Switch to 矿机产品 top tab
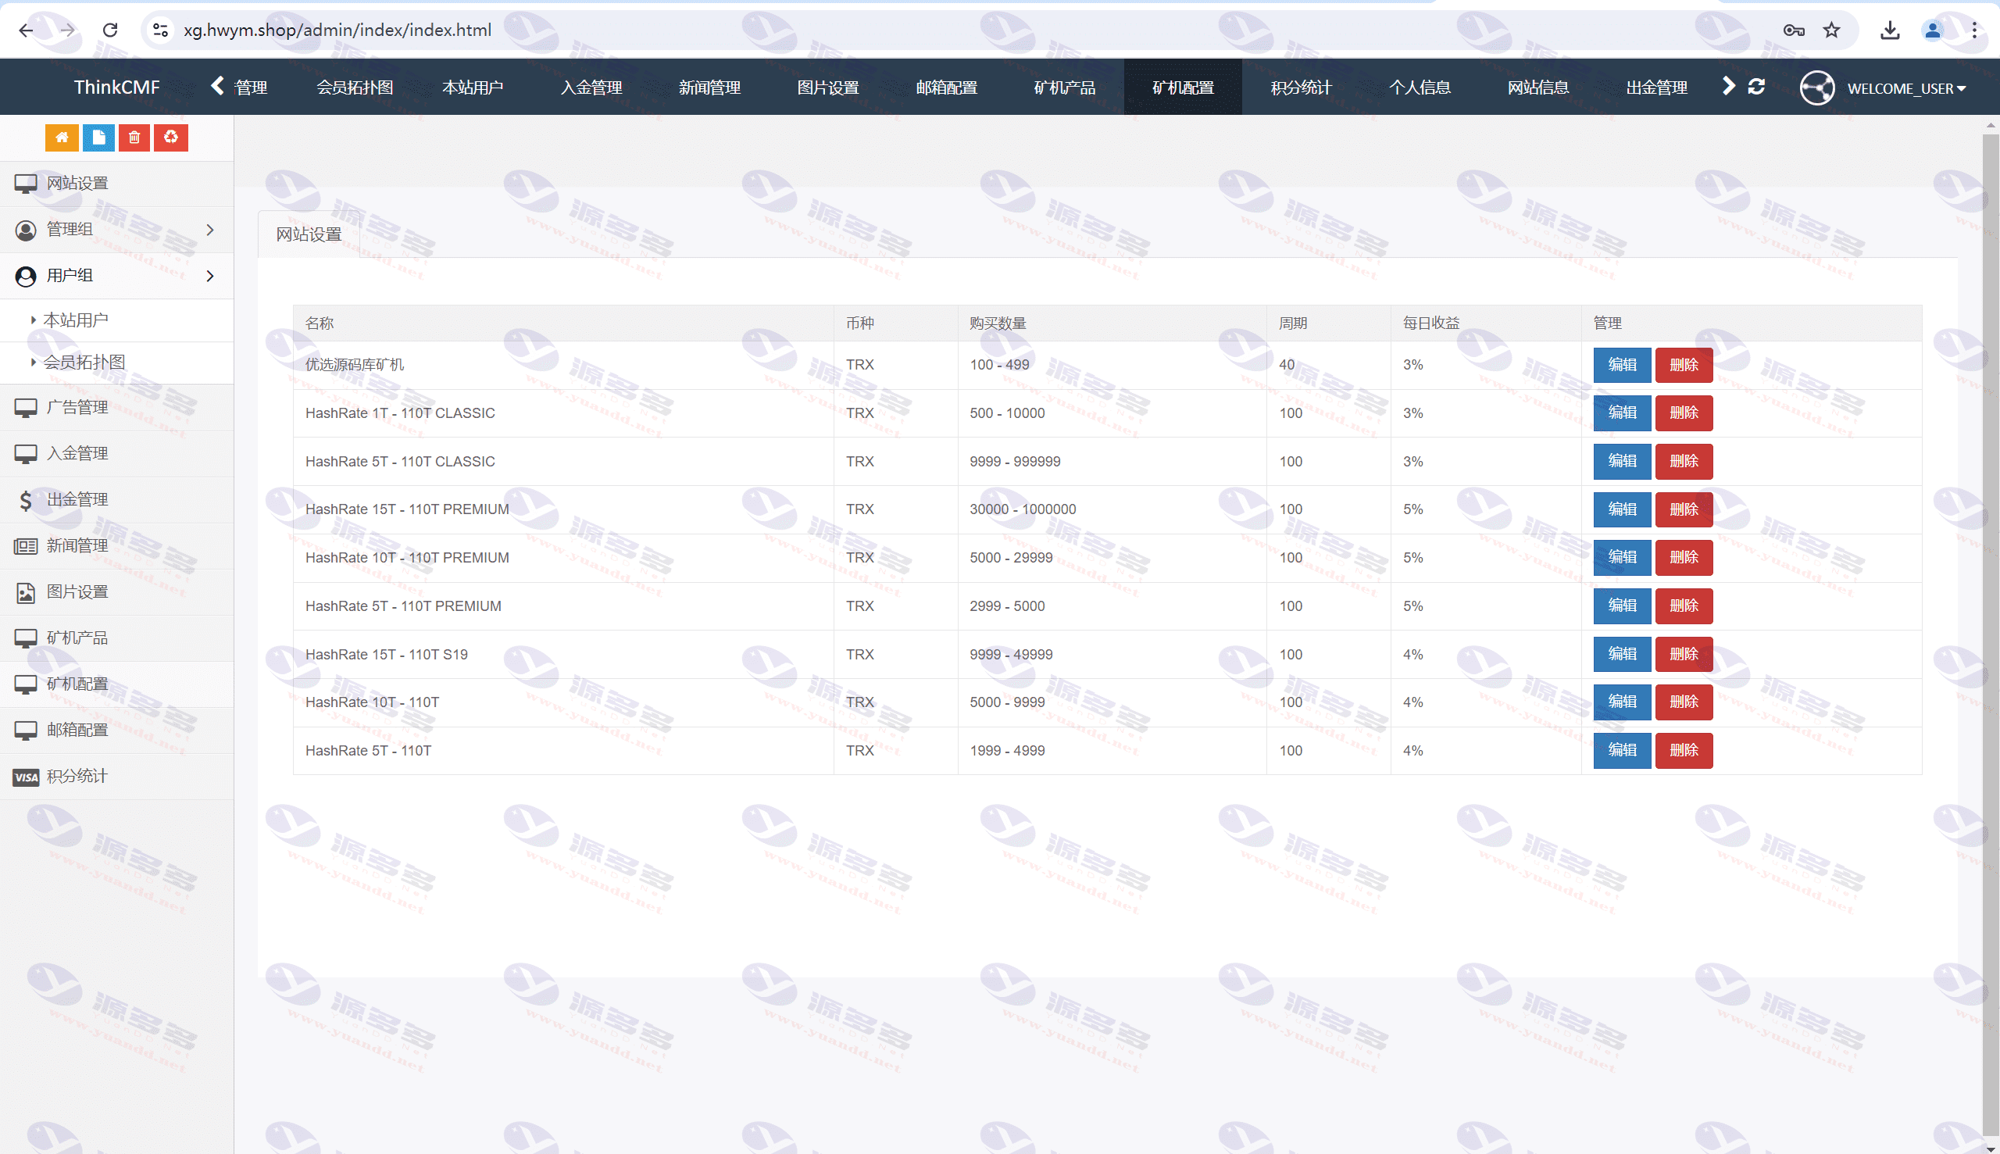This screenshot has width=2000, height=1154. (1064, 88)
